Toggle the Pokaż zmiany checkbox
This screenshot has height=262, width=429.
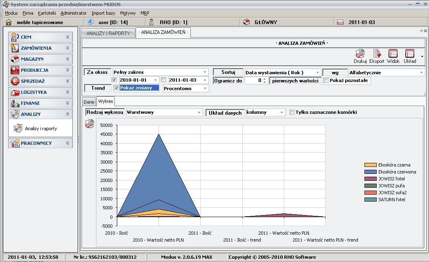[x=116, y=88]
